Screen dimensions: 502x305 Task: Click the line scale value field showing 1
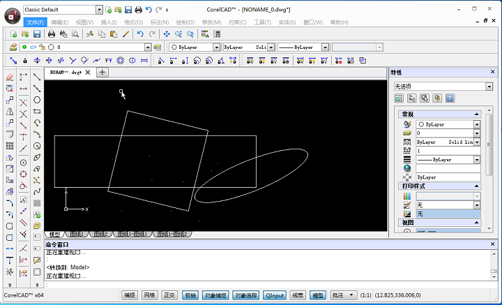click(x=448, y=151)
